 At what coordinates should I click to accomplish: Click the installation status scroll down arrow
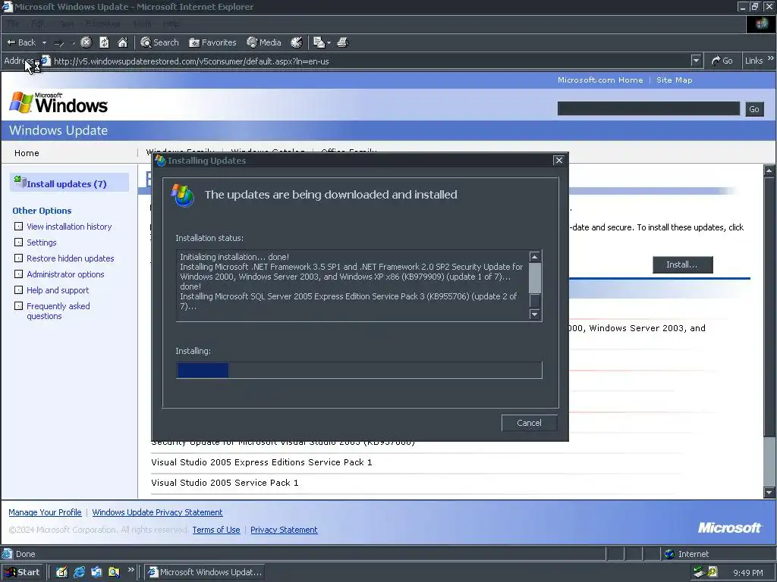coord(535,314)
